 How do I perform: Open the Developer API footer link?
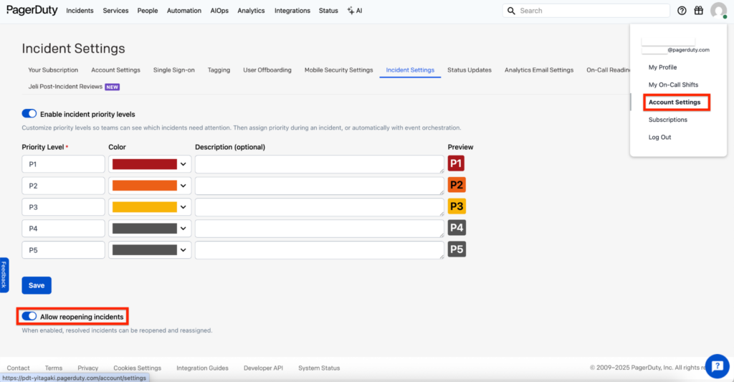click(263, 368)
